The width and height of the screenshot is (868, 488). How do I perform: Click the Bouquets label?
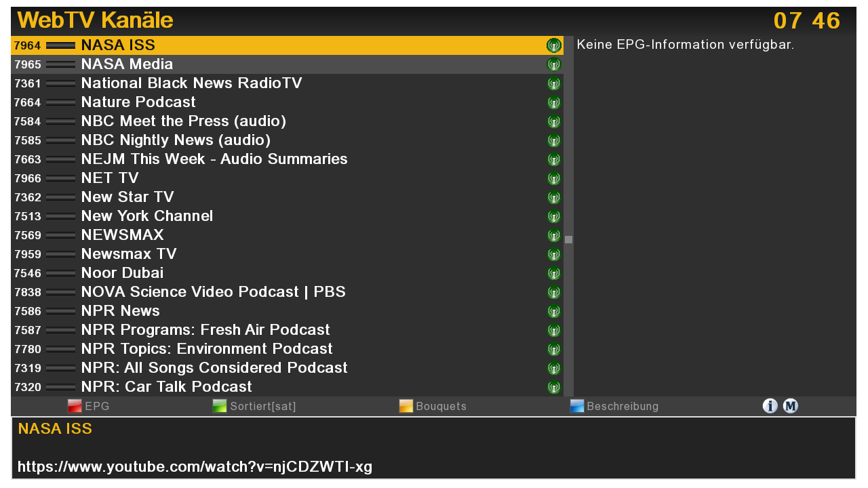[441, 407]
